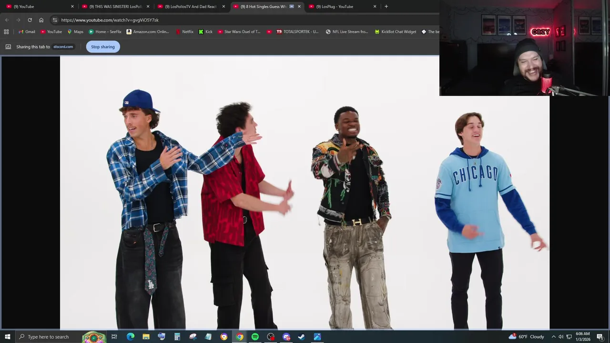Click the discord.com sharing destination chip
This screenshot has width=610, height=343.
[63, 47]
